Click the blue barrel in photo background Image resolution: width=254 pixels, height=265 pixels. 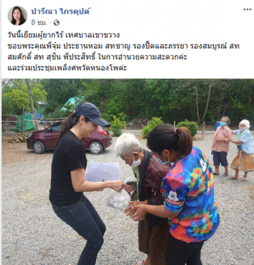[x=217, y=126]
